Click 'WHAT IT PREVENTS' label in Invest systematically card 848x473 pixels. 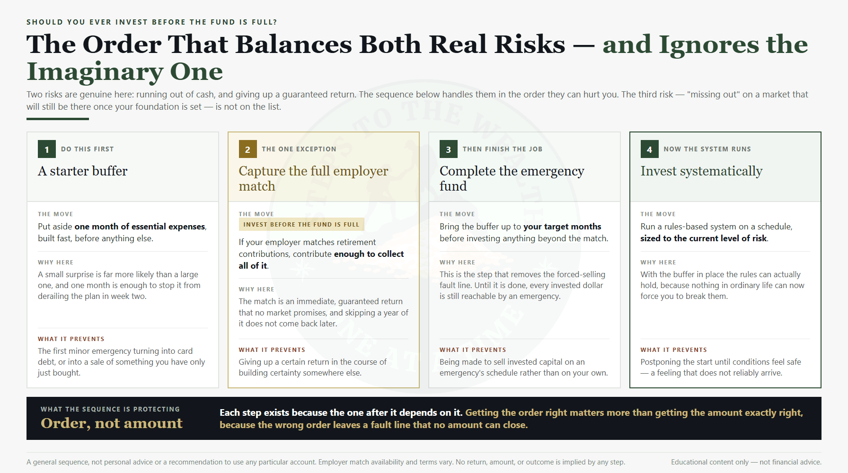(x=674, y=350)
